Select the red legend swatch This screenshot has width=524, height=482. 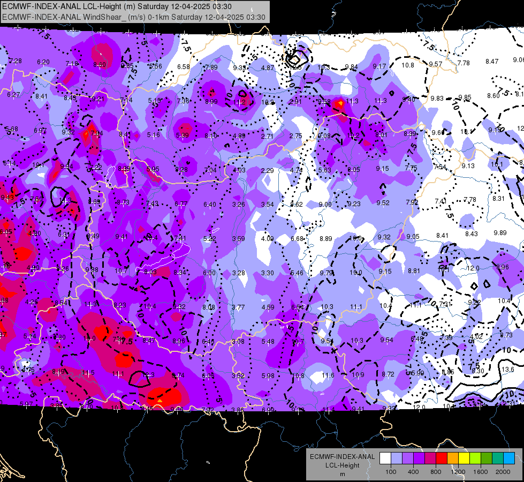click(x=442, y=458)
